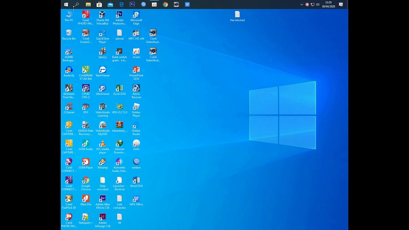Image resolution: width=409 pixels, height=230 pixels.
Task: Open This PC desktop icon
Action: click(x=69, y=16)
